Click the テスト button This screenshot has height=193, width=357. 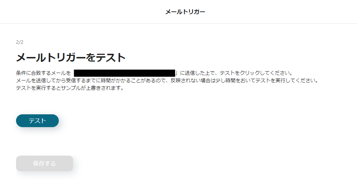click(37, 121)
